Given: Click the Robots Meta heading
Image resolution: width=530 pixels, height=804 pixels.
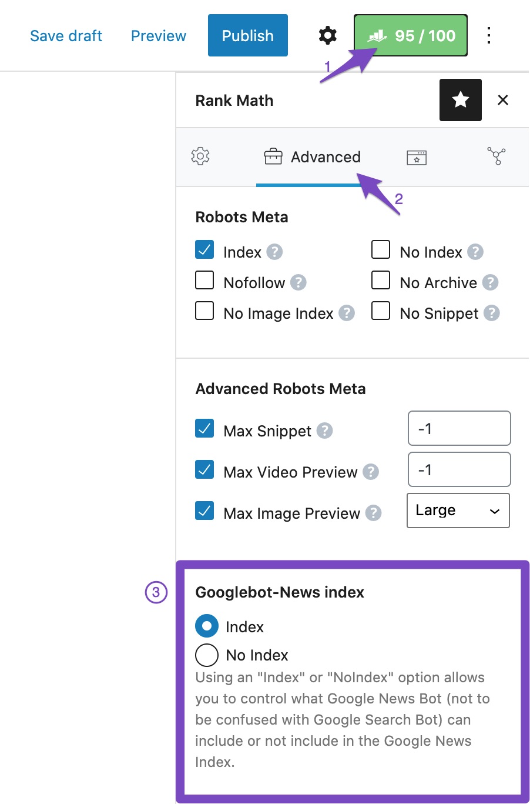Looking at the screenshot, I should (x=241, y=217).
